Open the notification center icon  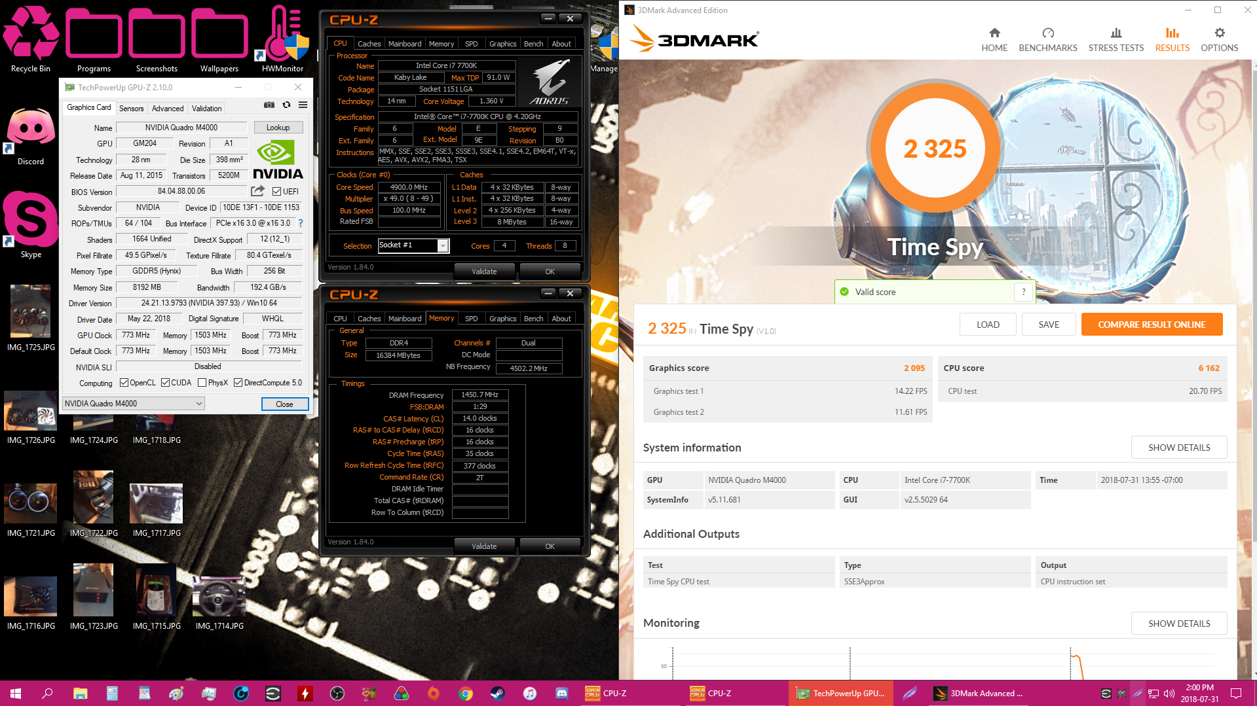pyautogui.click(x=1236, y=693)
